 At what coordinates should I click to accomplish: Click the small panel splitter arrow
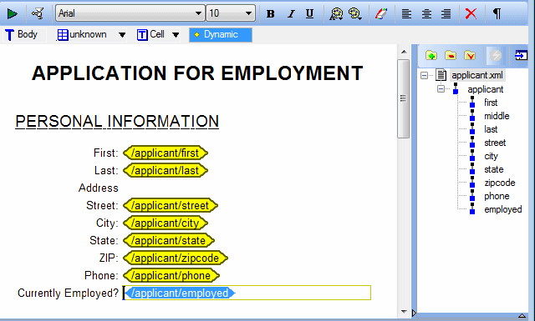coord(414,313)
